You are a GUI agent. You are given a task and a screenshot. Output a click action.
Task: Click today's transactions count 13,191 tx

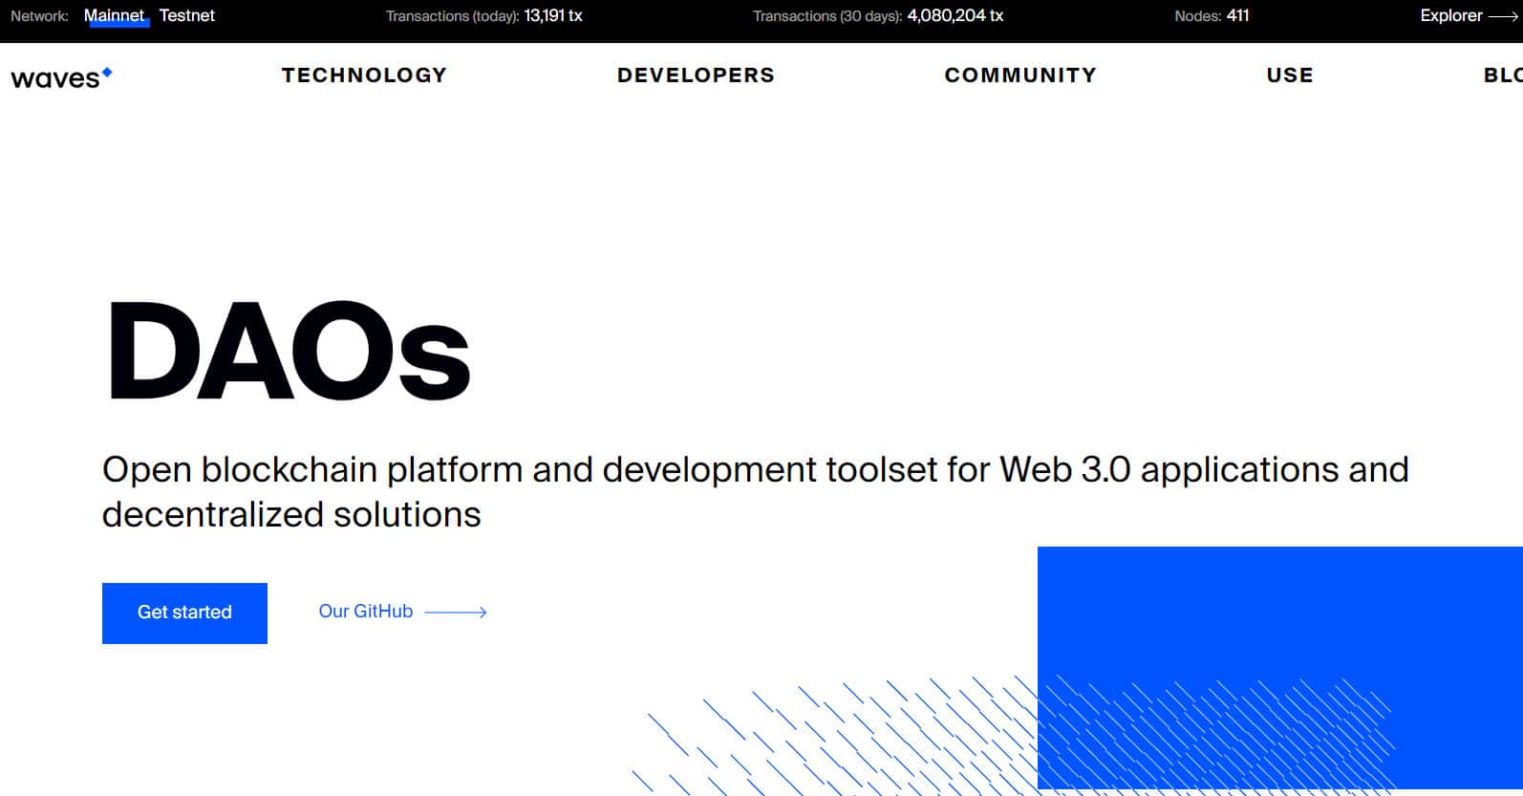coord(552,15)
